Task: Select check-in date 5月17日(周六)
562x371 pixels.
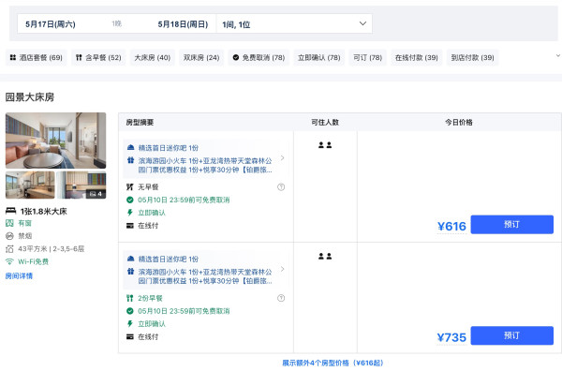Action: (51, 24)
